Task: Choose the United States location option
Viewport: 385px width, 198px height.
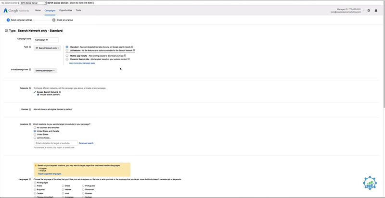Action: pos(35,134)
